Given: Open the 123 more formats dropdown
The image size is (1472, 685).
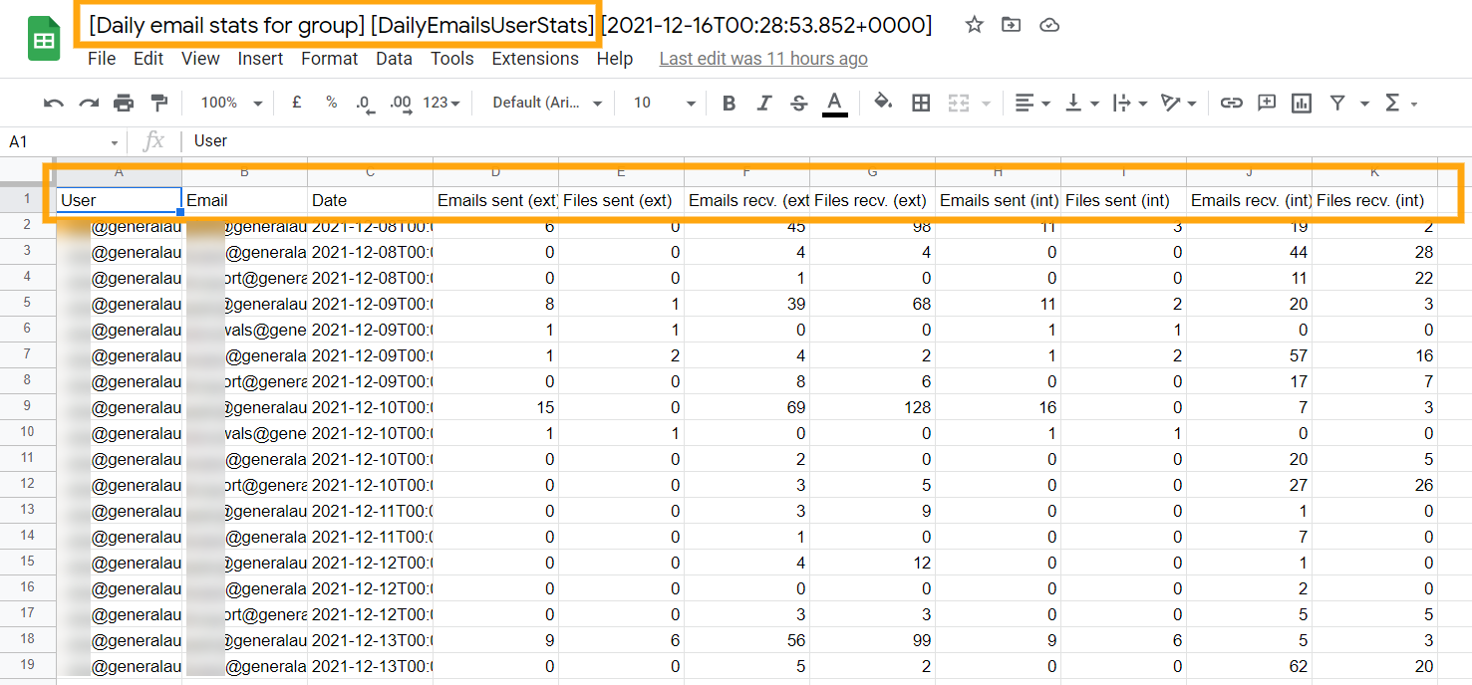Looking at the screenshot, I should coord(442,103).
